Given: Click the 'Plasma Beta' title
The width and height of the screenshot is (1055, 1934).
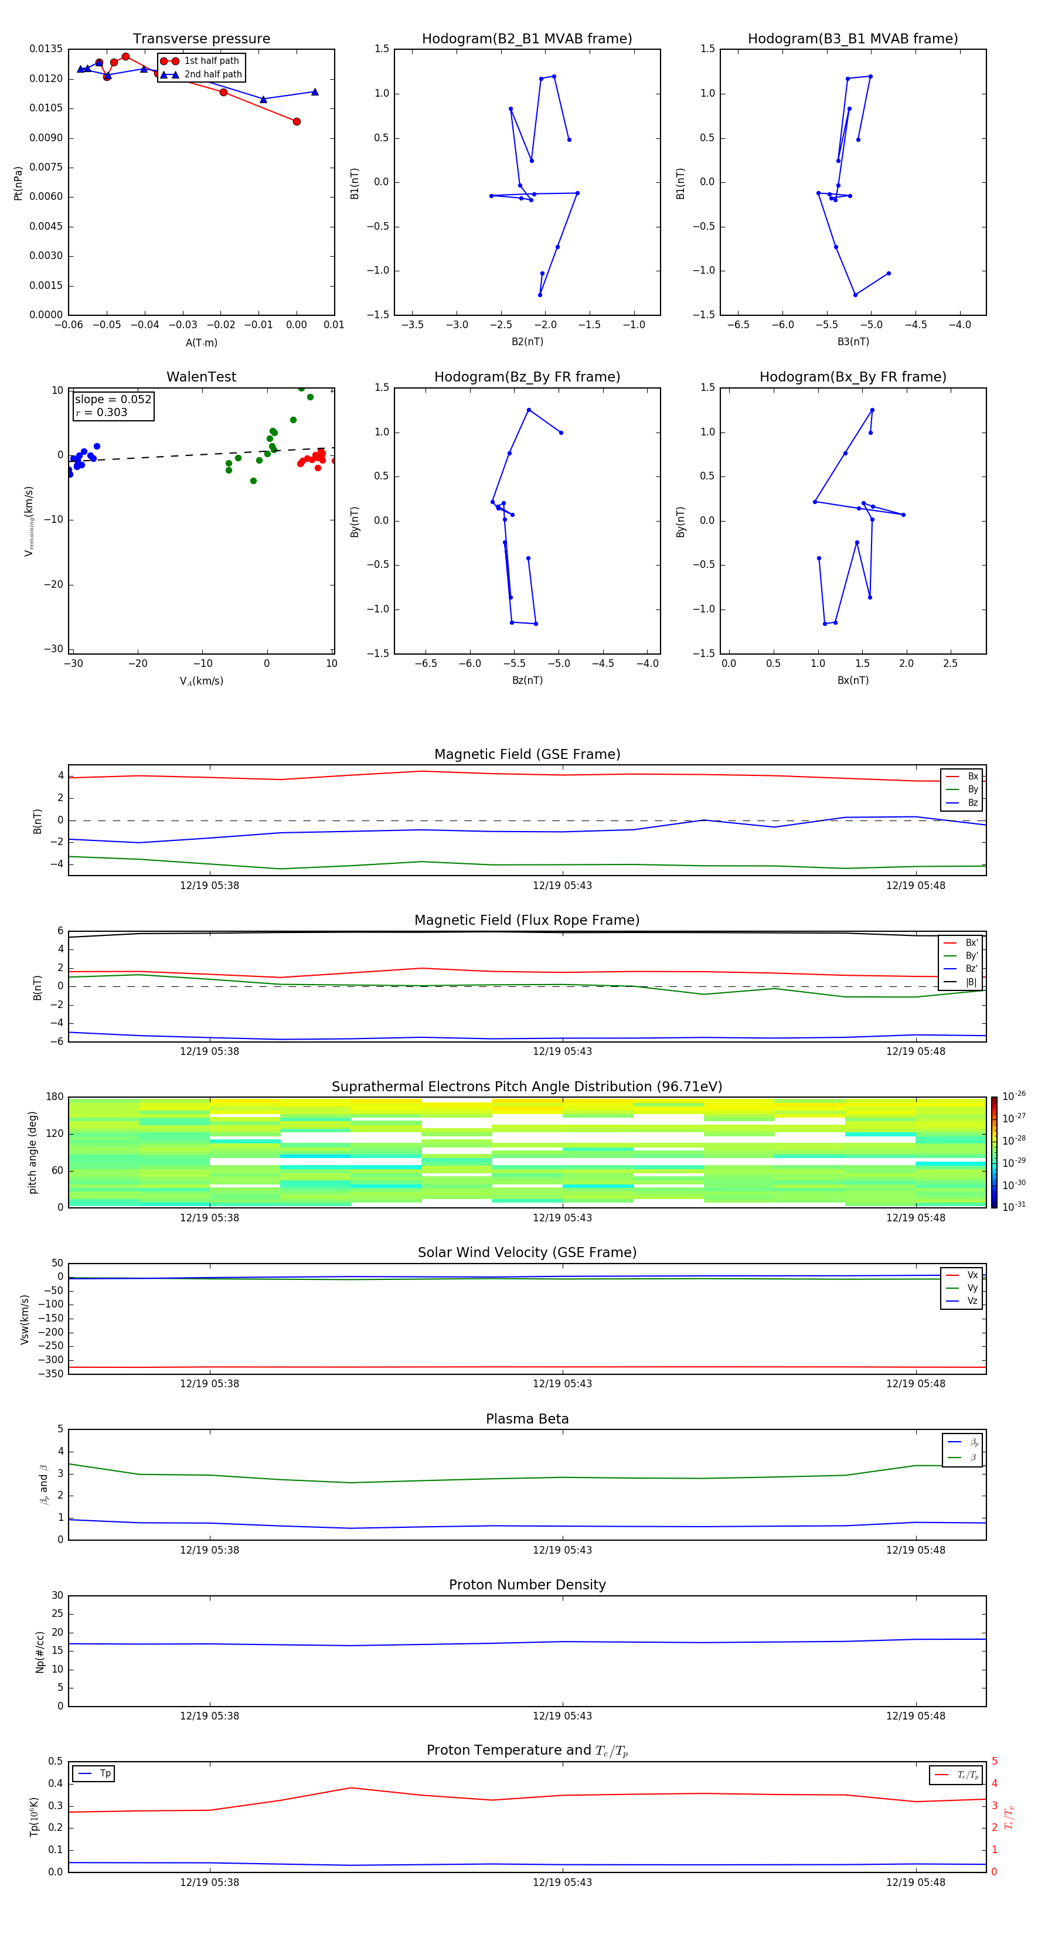Looking at the screenshot, I should click(527, 1419).
